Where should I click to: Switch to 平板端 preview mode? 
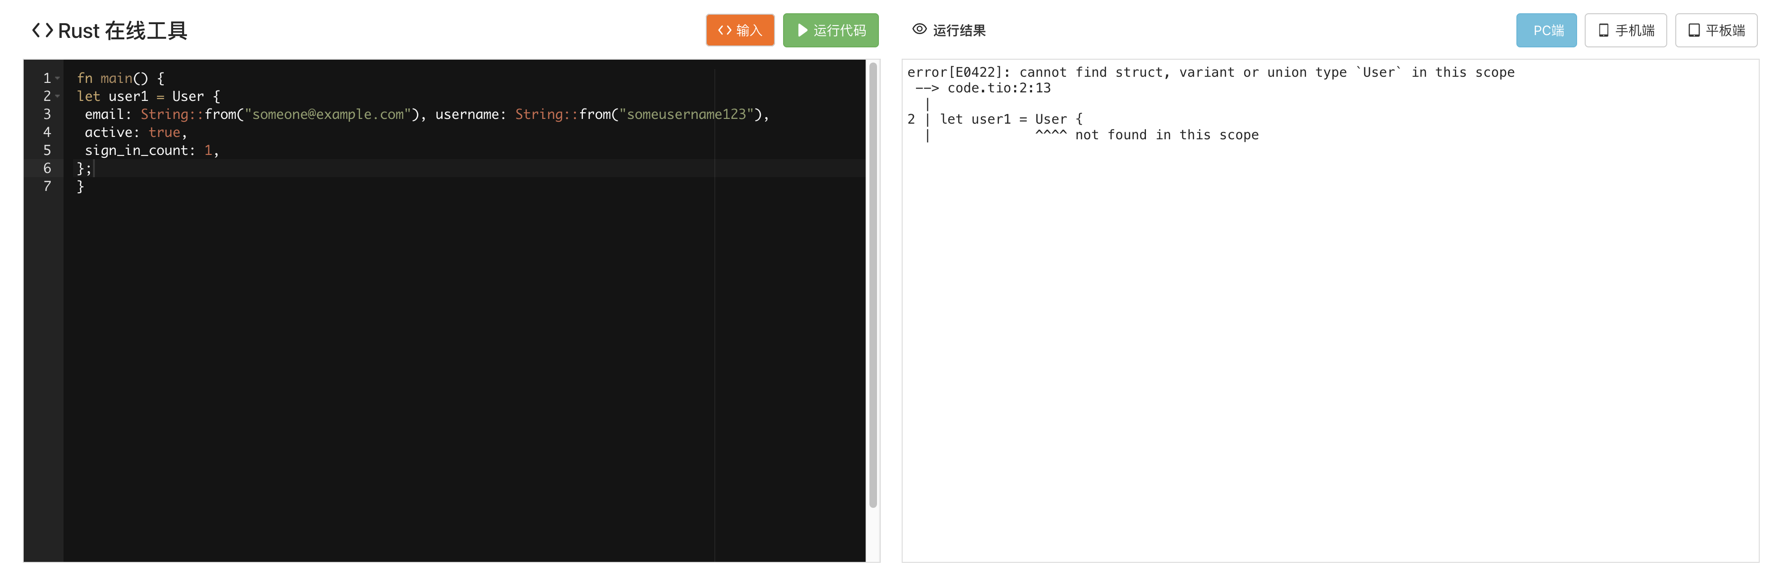tap(1716, 30)
